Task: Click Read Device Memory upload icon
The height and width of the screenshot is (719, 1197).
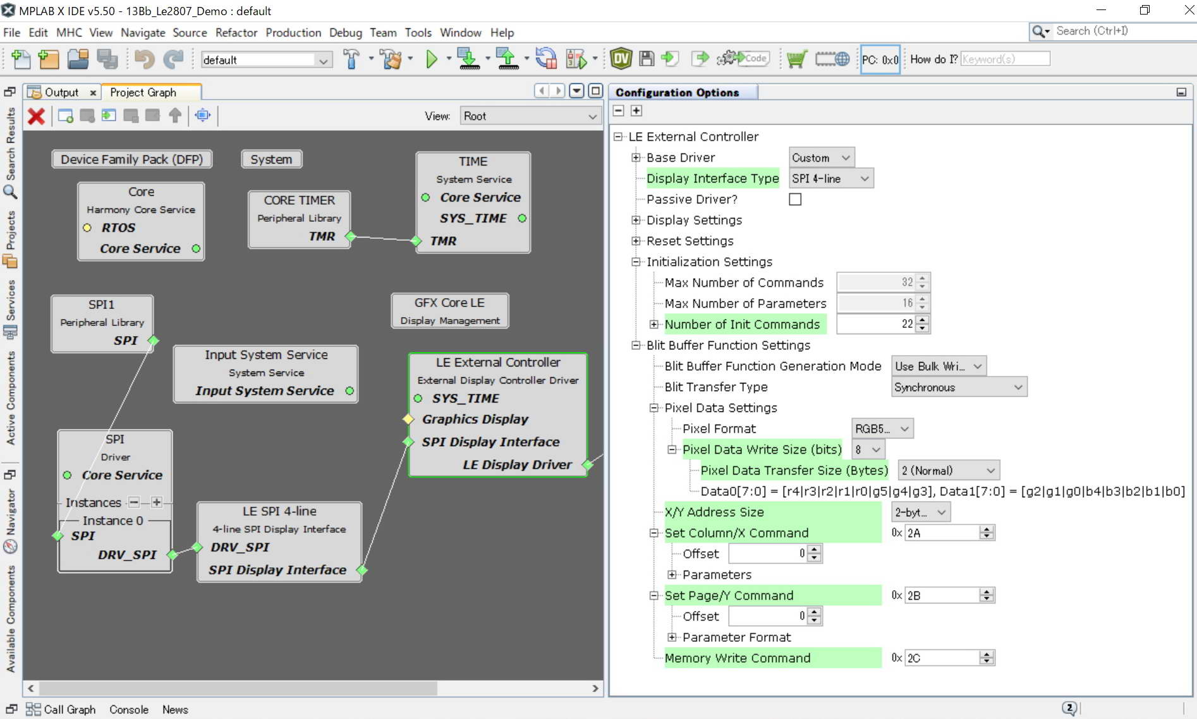Action: [507, 59]
